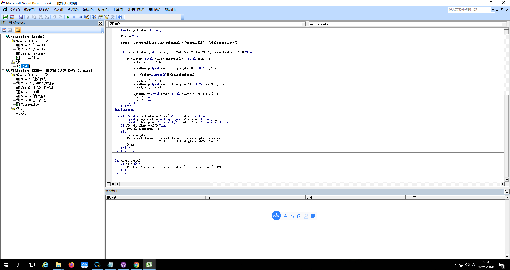Open the Properties window from the toolbar
Screen dimensions: 510x270
click(100, 17)
